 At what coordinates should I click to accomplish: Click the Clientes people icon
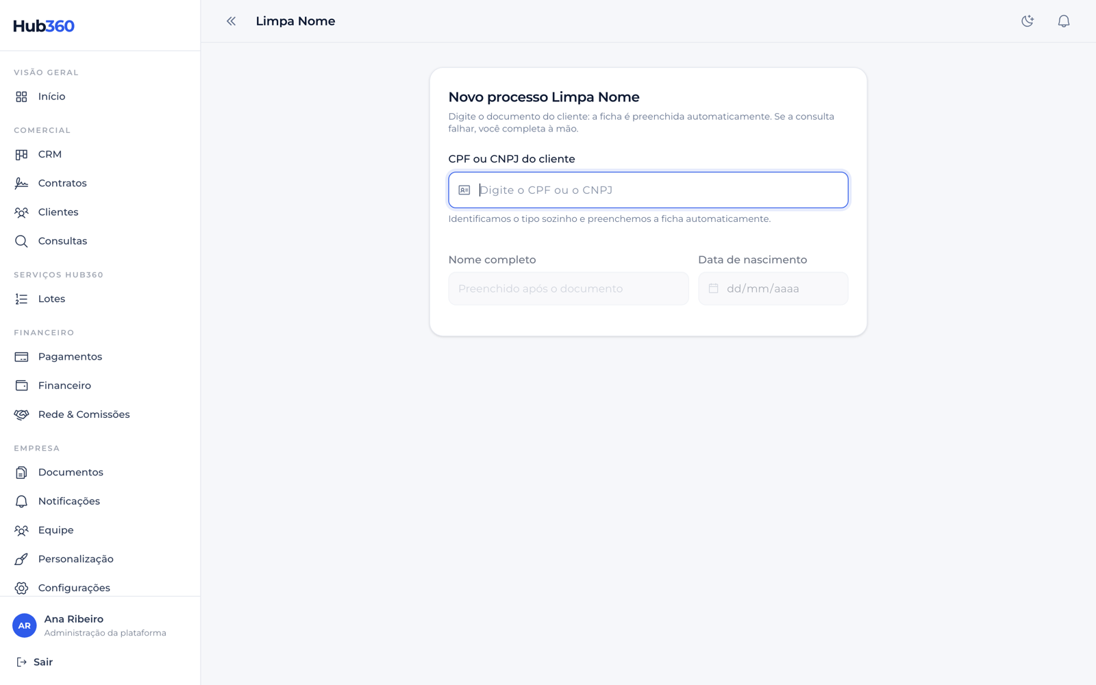pyautogui.click(x=21, y=212)
